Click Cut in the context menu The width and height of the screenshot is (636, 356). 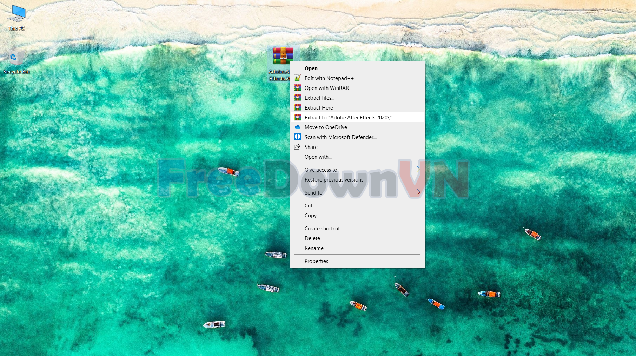coord(308,206)
